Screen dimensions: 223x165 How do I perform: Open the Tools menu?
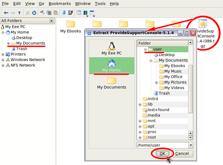point(100,4)
